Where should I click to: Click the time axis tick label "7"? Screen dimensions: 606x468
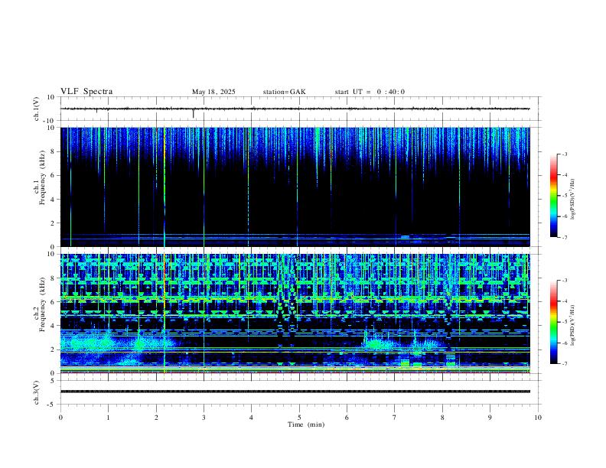point(395,418)
